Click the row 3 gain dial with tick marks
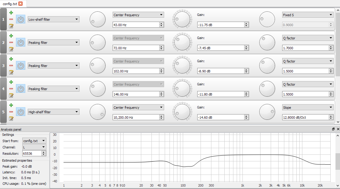Image resolution: width=340 pixels, height=189 pixels. click(x=182, y=66)
